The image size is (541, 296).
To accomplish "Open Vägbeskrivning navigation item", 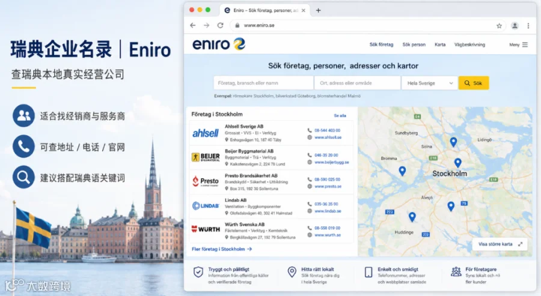I will (469, 44).
